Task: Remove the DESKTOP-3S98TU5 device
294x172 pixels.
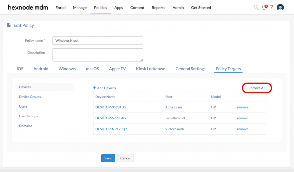Action: point(243,107)
